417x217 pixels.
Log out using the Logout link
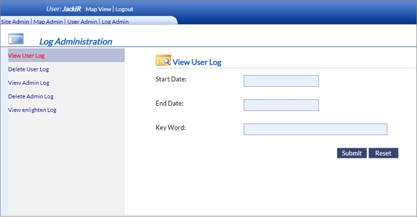[x=124, y=9]
